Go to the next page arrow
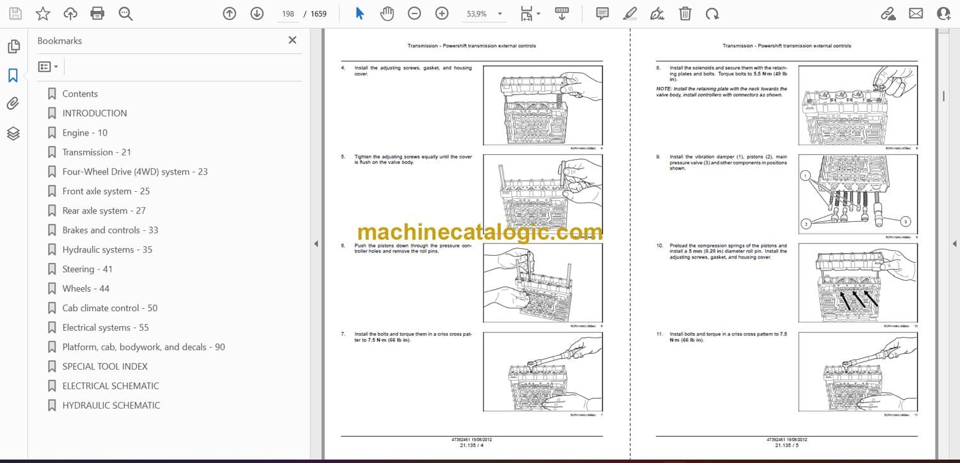Viewport: 960px width, 463px height. click(x=257, y=13)
